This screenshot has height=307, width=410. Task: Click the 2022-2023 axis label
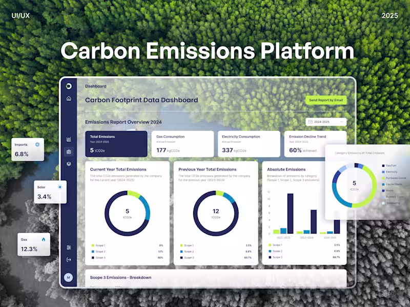[x=283, y=237]
